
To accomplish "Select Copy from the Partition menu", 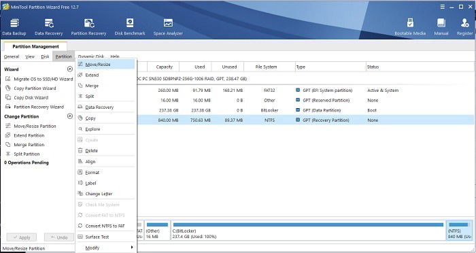I will click(x=105, y=118).
